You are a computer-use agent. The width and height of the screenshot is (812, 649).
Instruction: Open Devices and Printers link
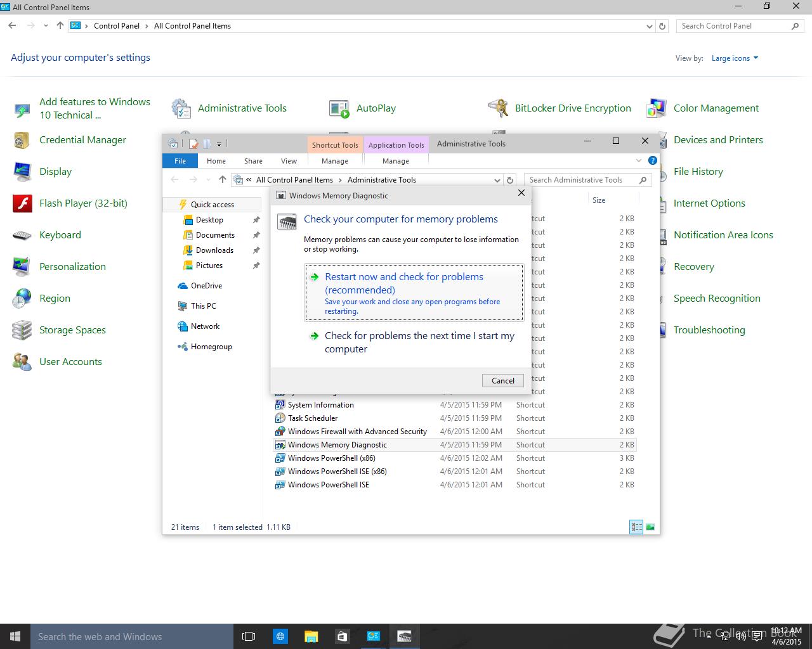click(718, 140)
